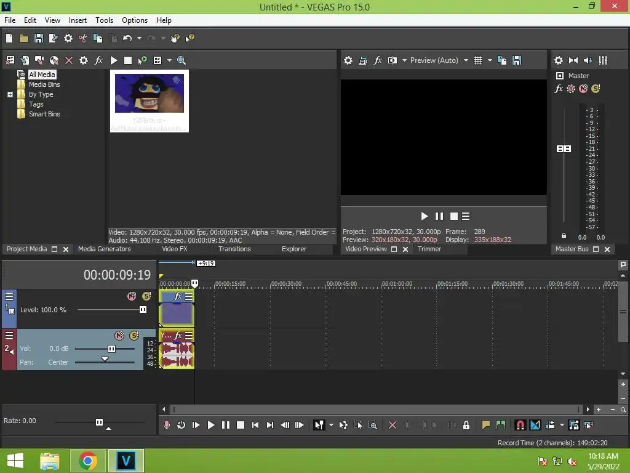Screen dimensions: 630x473
Task: Open Project Media views dropdown arrow
Action: point(169,60)
